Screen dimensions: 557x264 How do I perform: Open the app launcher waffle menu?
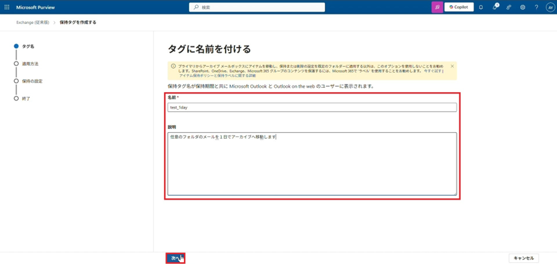7,7
